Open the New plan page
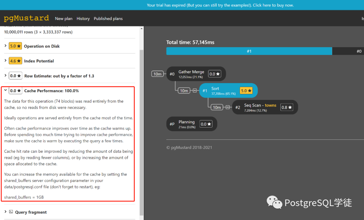This screenshot has height=220, width=364. point(64,19)
